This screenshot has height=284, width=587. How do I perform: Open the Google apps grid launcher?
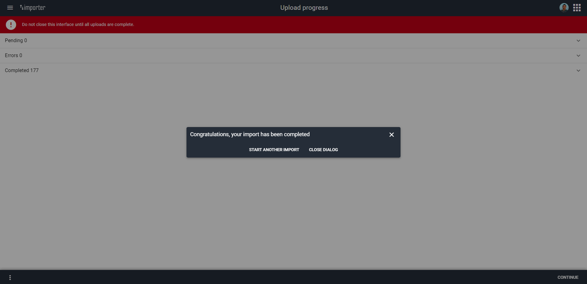coord(577,7)
